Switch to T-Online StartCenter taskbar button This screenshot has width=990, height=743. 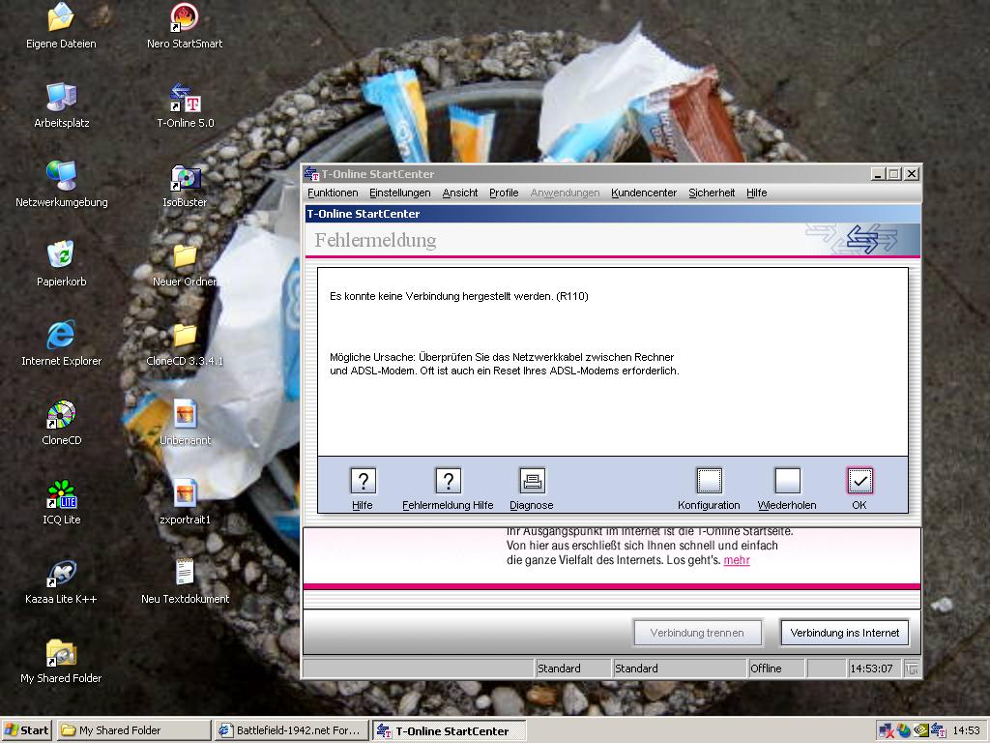pyautogui.click(x=449, y=731)
